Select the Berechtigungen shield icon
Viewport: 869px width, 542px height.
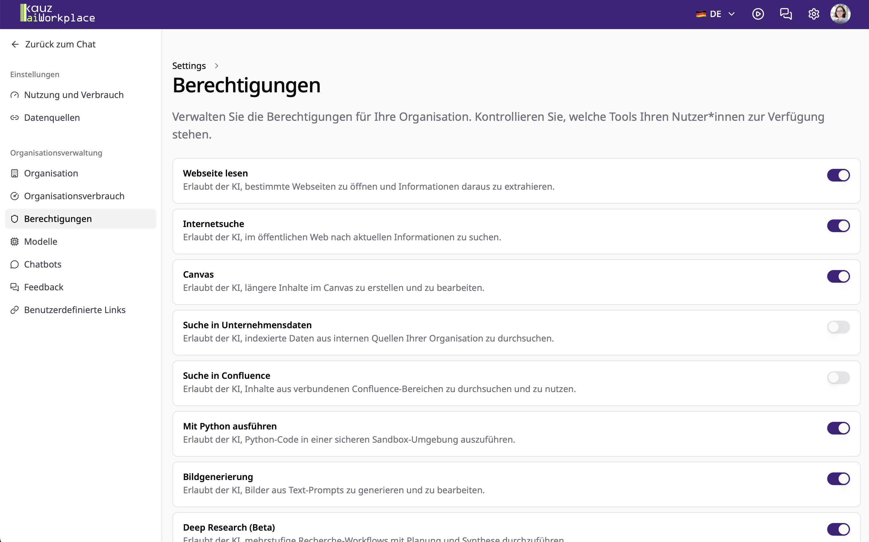point(14,219)
